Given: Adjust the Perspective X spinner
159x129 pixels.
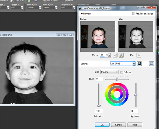Looking at the screenshot, I should [74, 8].
